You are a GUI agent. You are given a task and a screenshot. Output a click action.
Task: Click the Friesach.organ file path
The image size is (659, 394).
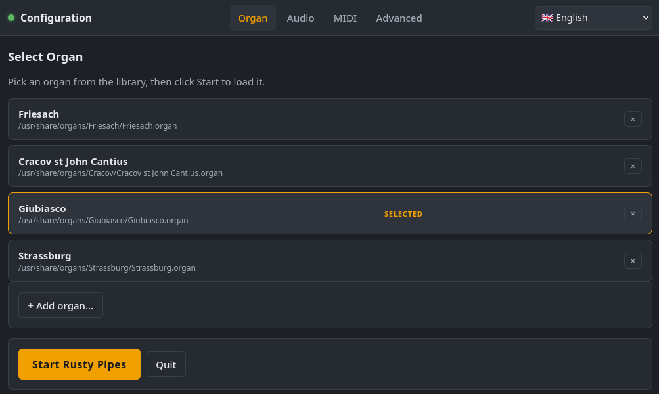coord(97,125)
